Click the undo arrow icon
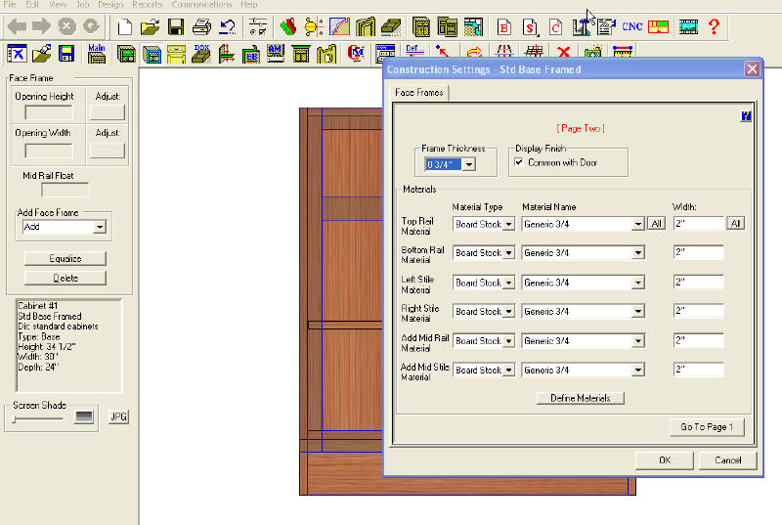The width and height of the screenshot is (782, 525). click(x=228, y=27)
